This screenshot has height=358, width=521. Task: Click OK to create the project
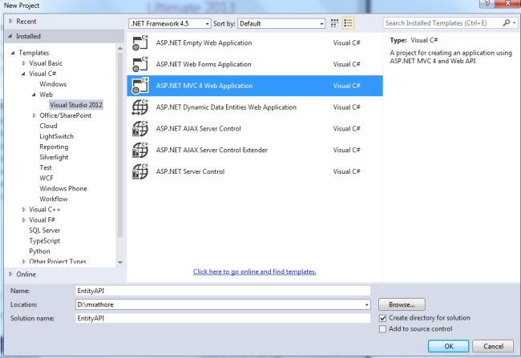pos(448,346)
